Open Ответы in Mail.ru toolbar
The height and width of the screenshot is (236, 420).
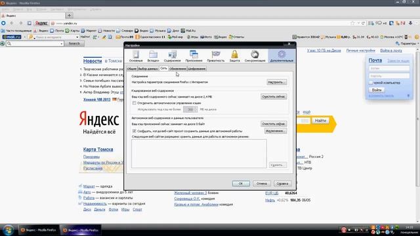[x=236, y=37]
